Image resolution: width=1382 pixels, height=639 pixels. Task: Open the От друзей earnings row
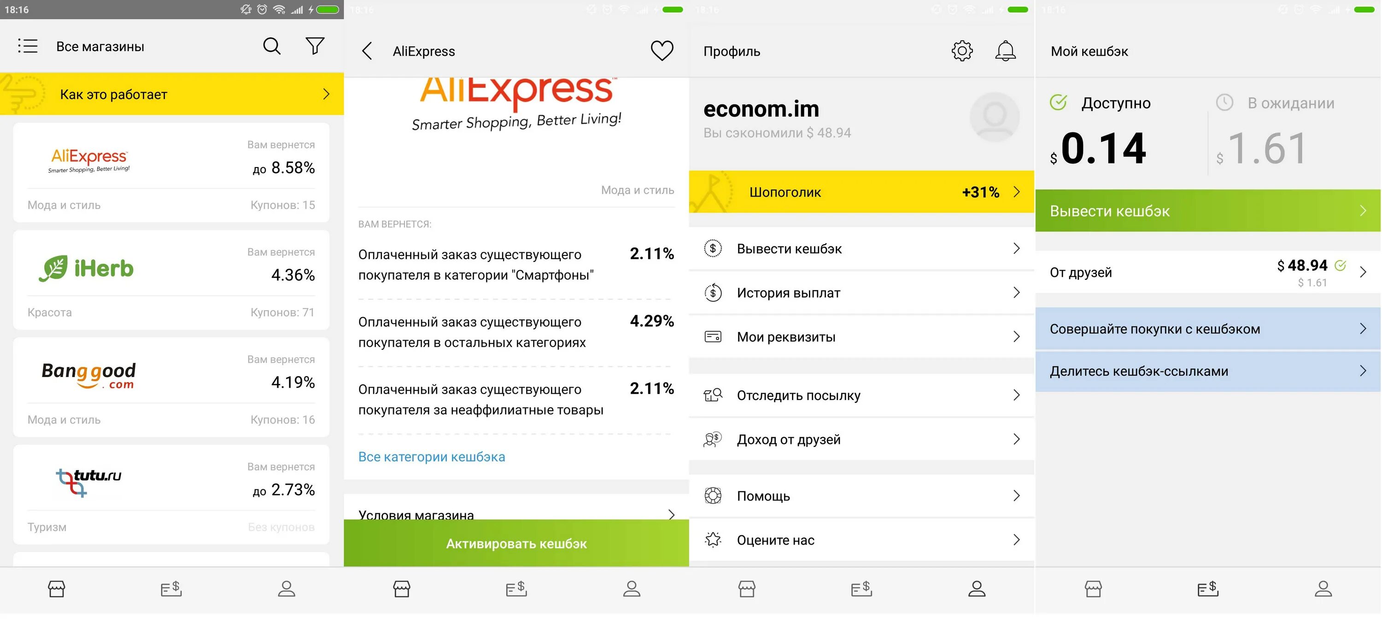[1207, 273]
